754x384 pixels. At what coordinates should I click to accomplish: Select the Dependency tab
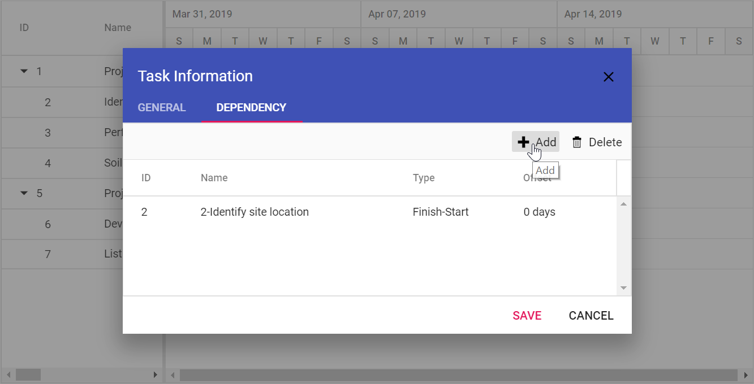[x=251, y=107]
